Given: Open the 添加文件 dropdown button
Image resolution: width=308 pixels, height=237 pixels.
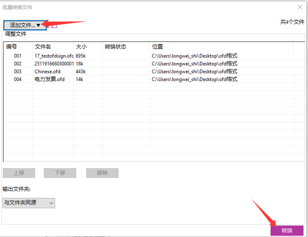Looking at the screenshot, I should coord(25,25).
